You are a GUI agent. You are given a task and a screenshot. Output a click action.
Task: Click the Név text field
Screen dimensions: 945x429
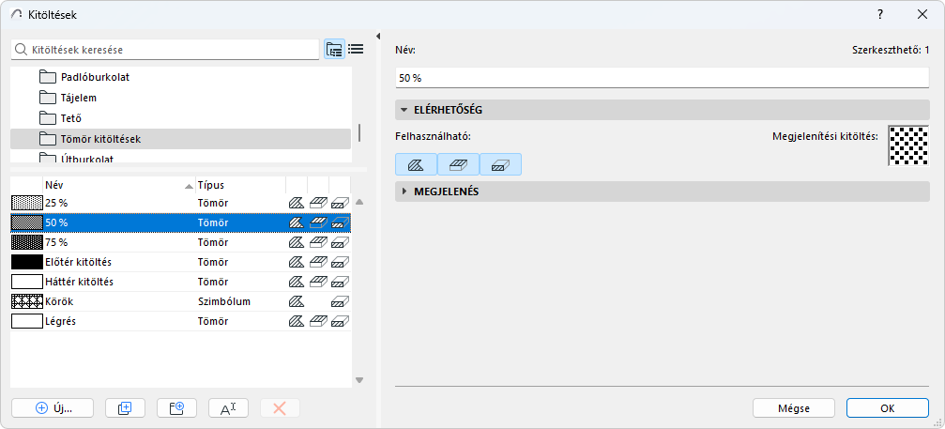[663, 78]
